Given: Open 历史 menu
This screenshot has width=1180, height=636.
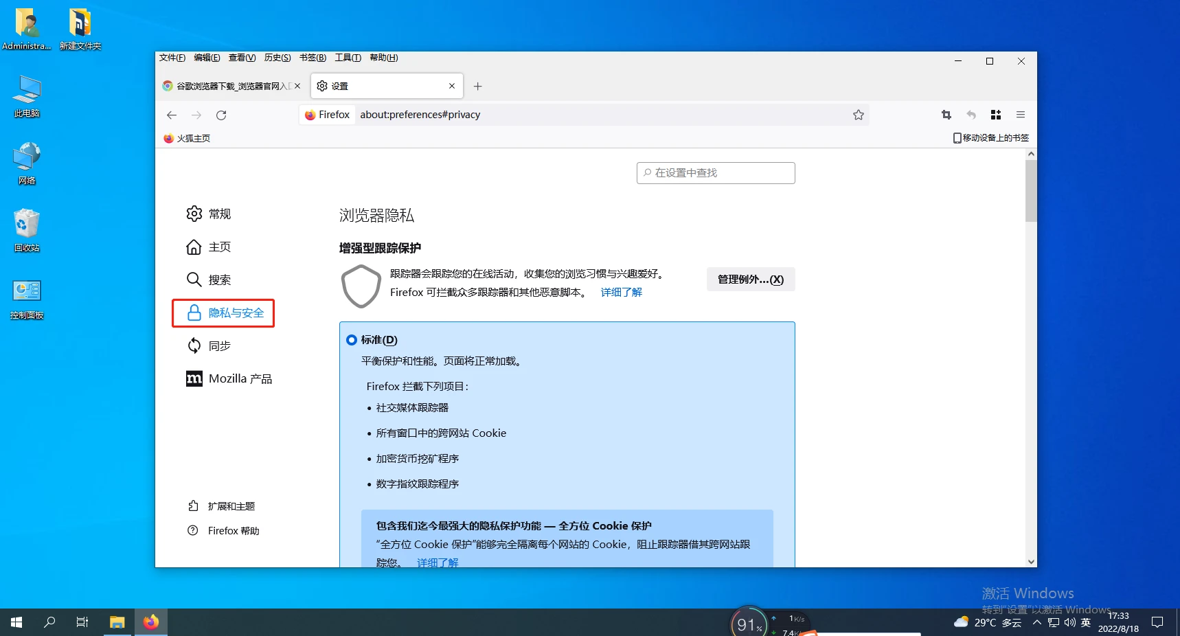Looking at the screenshot, I should 277,58.
